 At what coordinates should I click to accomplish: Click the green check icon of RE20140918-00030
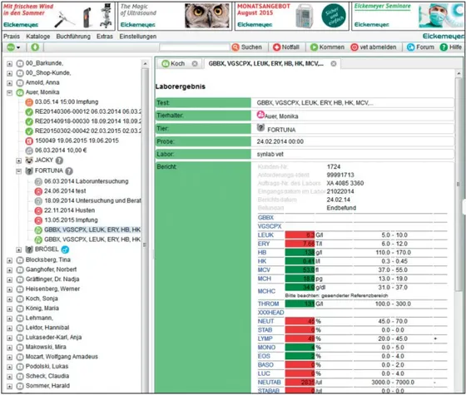point(29,121)
